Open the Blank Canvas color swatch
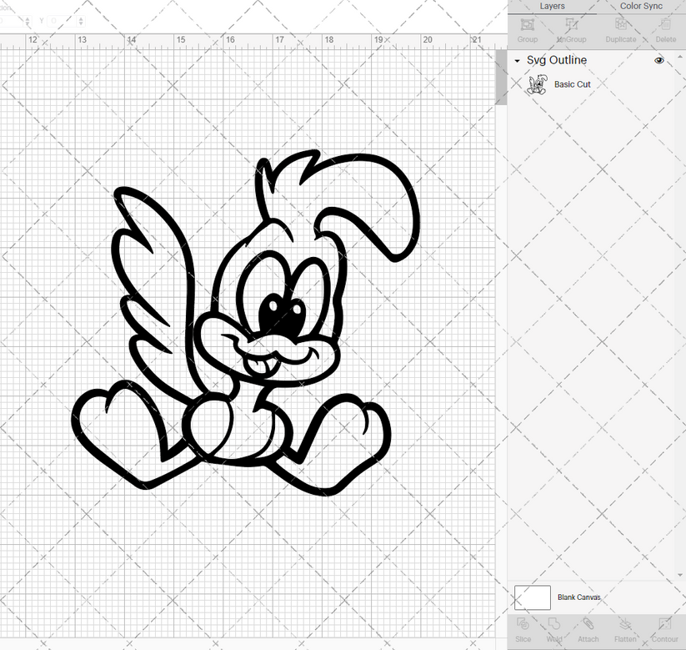The height and width of the screenshot is (650, 686). pos(533,597)
